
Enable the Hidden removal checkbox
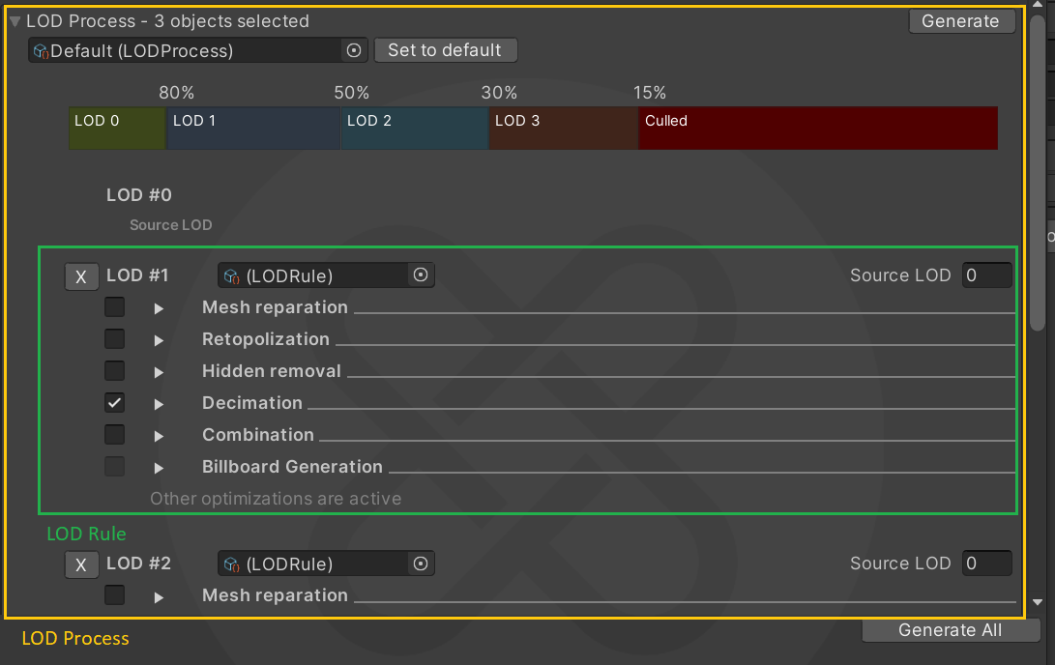click(x=114, y=370)
